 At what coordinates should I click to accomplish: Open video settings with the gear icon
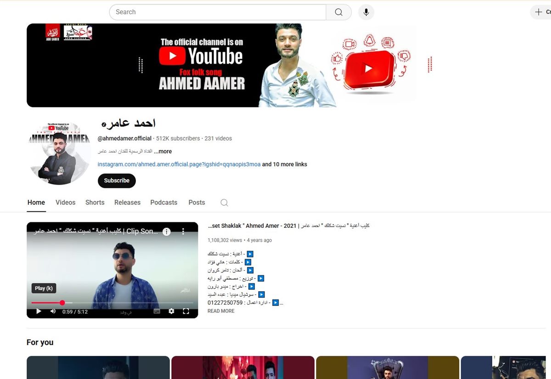(171, 311)
